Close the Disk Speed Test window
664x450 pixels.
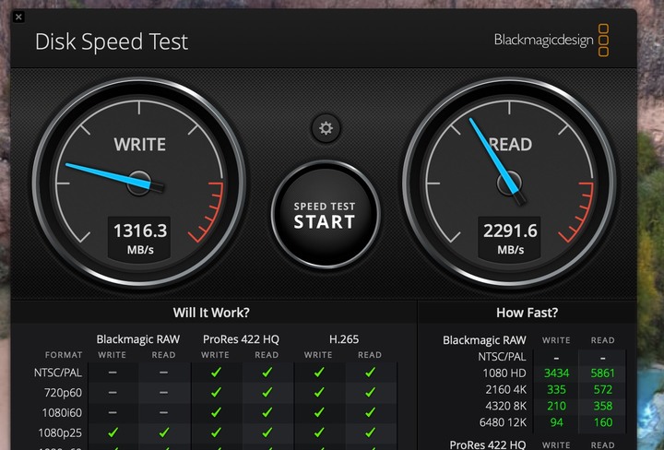(18, 17)
